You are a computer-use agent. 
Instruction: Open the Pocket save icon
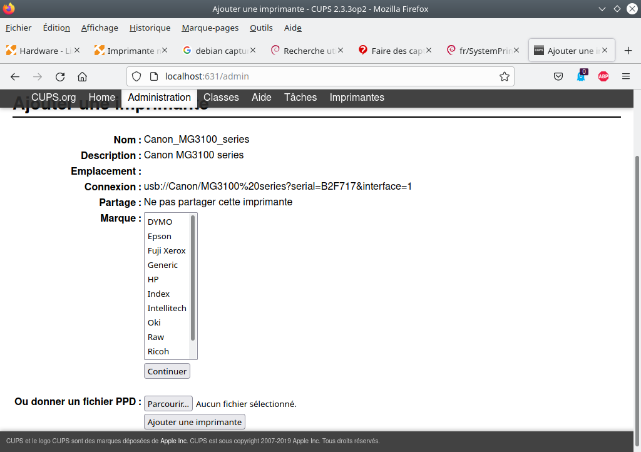[x=558, y=76]
